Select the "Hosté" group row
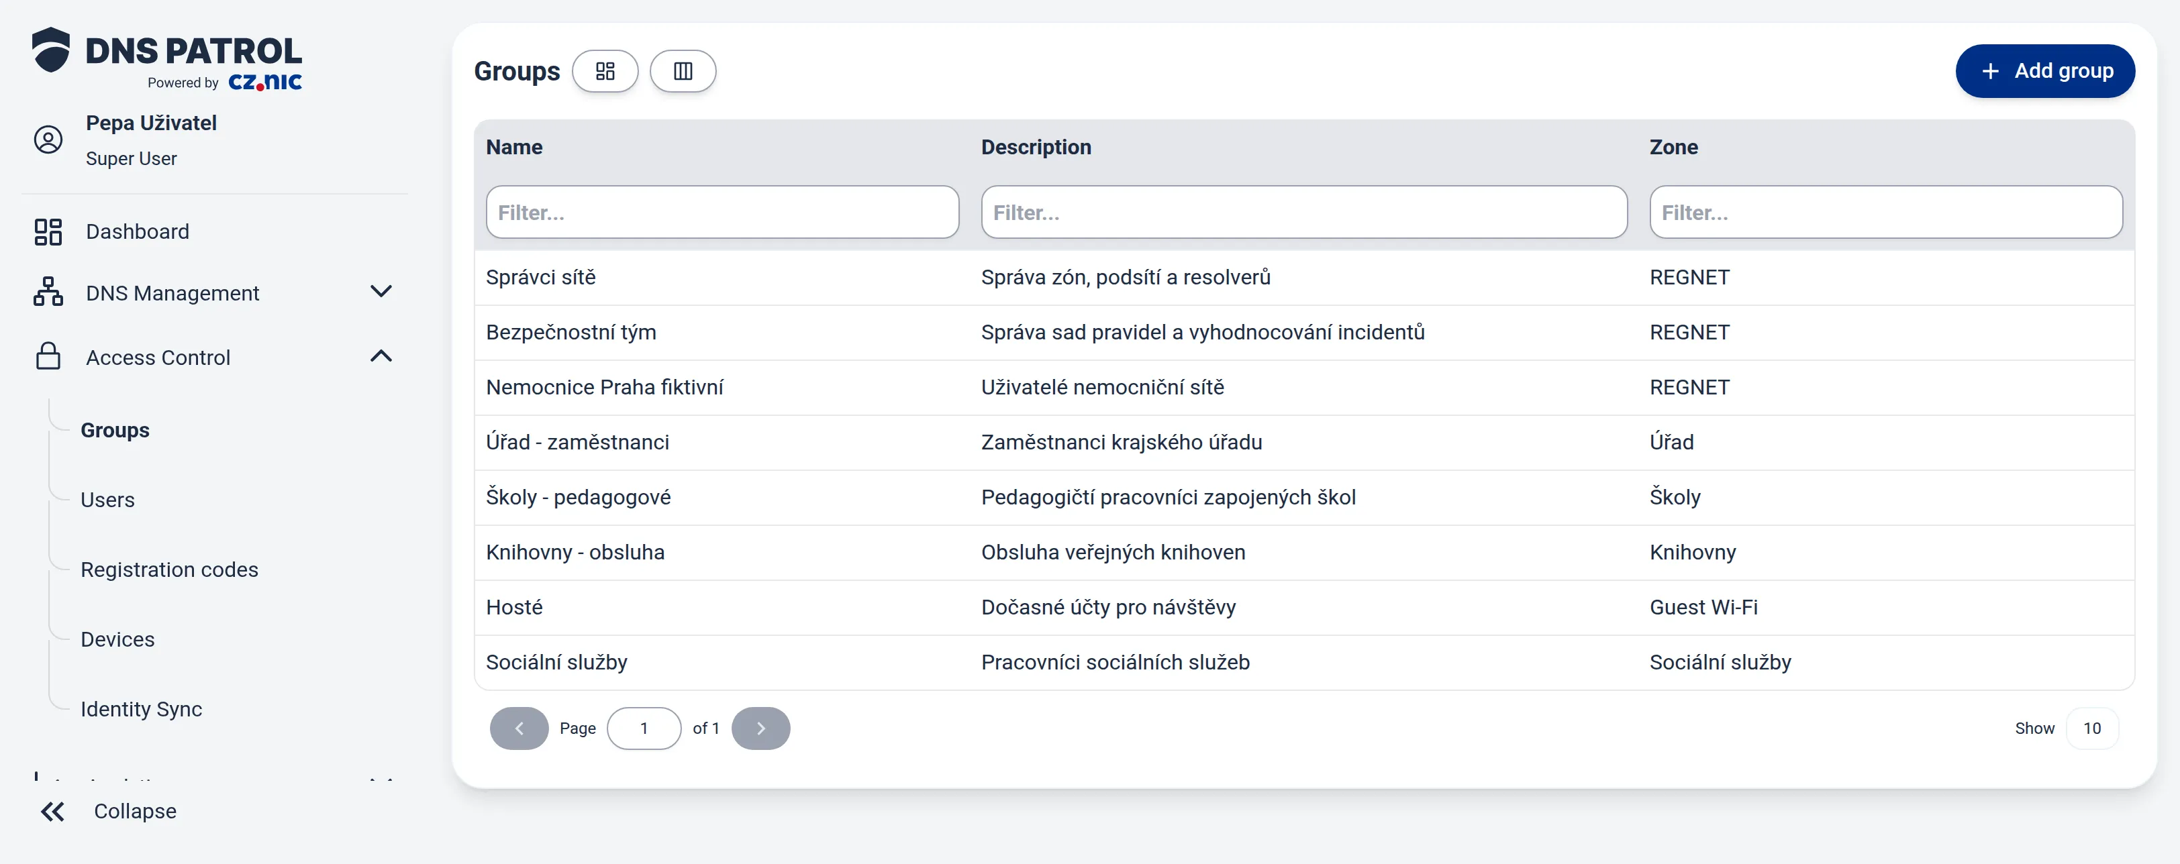This screenshot has width=2180, height=864. pos(1304,607)
